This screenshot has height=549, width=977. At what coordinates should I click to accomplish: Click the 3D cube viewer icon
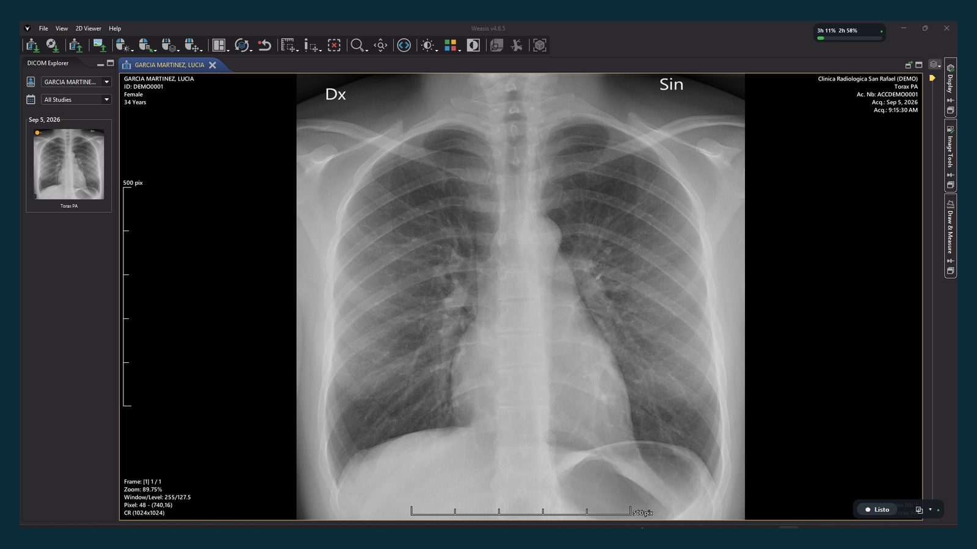click(540, 45)
